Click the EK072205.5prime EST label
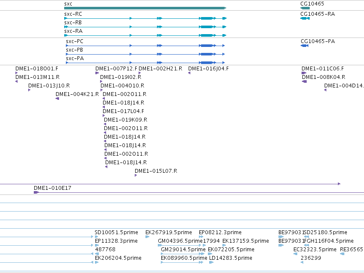The height and width of the screenshot is (273, 364). [231, 250]
